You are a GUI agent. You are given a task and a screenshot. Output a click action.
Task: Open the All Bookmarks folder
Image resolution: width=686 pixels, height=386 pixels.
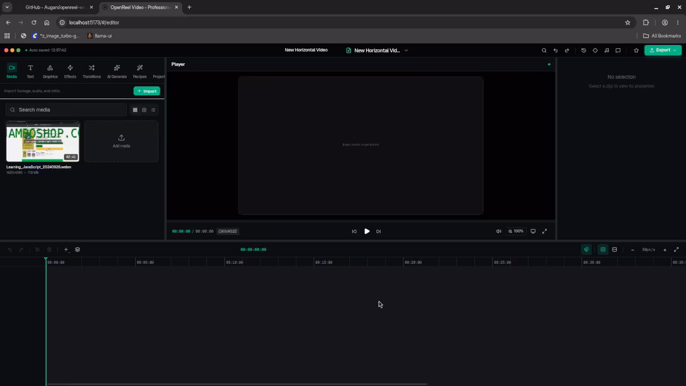662,36
